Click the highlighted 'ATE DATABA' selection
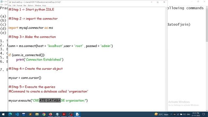The width and height of the screenshot is (208, 117). pos(50,100)
